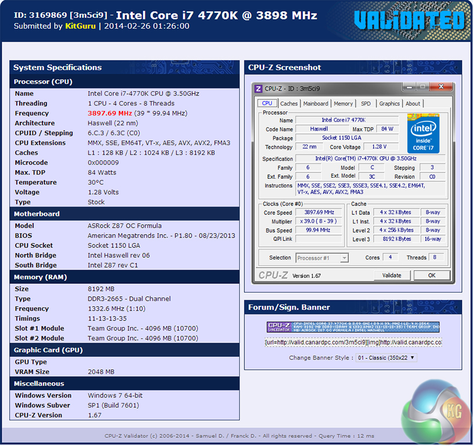Click the VALIDATED logo in header
This screenshot has height=446, width=473.
(x=409, y=20)
